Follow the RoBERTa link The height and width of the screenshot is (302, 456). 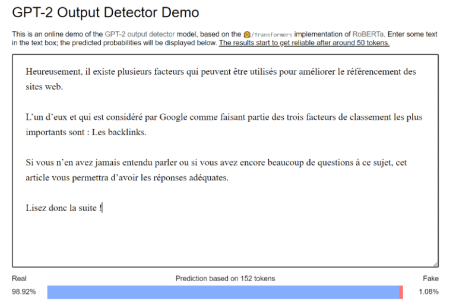tap(370, 34)
